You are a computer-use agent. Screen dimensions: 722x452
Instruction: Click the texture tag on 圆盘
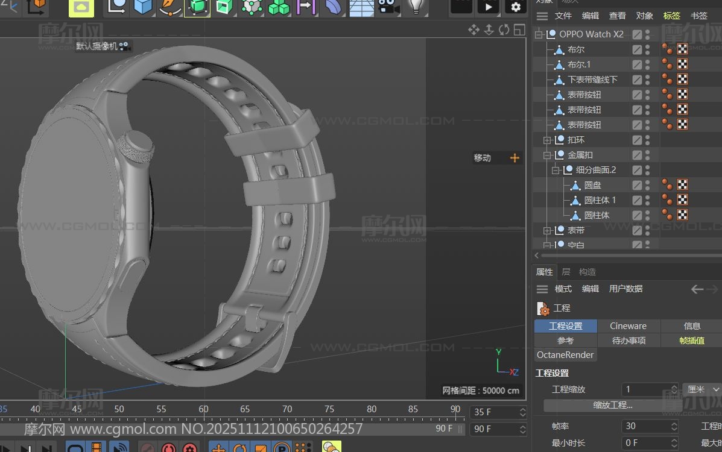[x=682, y=184]
